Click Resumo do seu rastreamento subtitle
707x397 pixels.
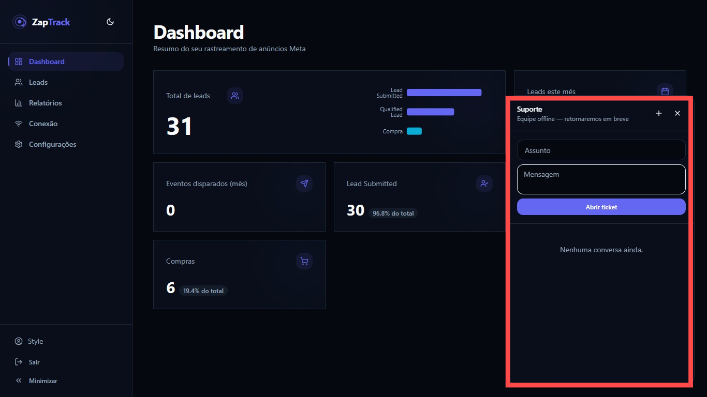pos(230,49)
